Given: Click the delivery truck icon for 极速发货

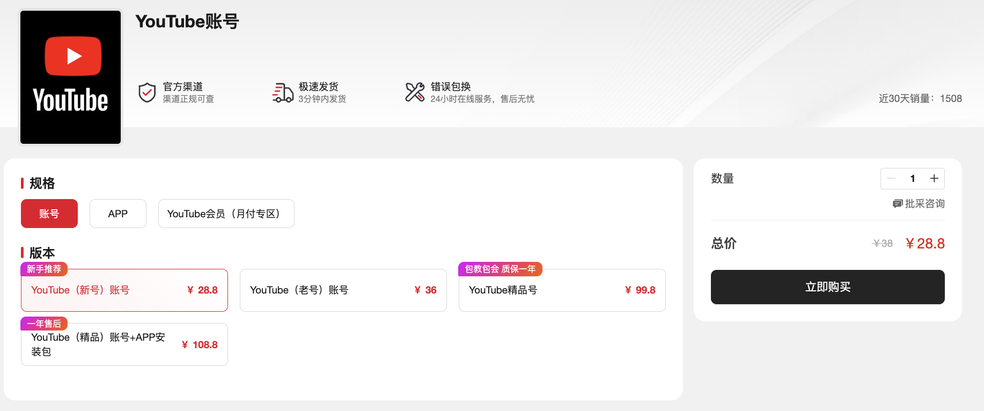Looking at the screenshot, I should (282, 92).
